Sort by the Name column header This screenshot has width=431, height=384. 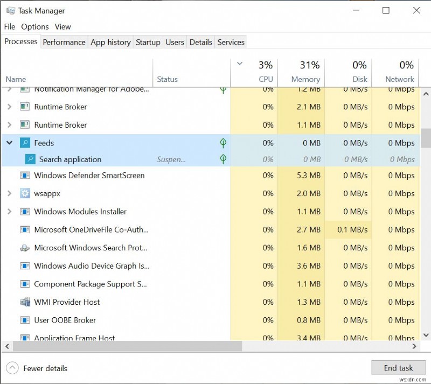tap(77, 73)
